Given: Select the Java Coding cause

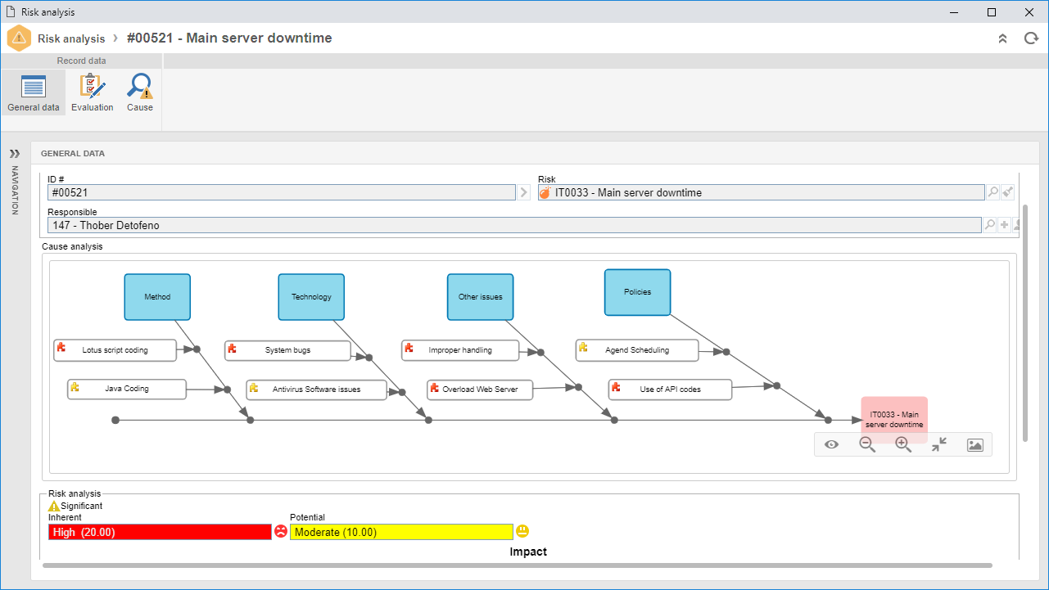Looking at the screenshot, I should pyautogui.click(x=127, y=389).
